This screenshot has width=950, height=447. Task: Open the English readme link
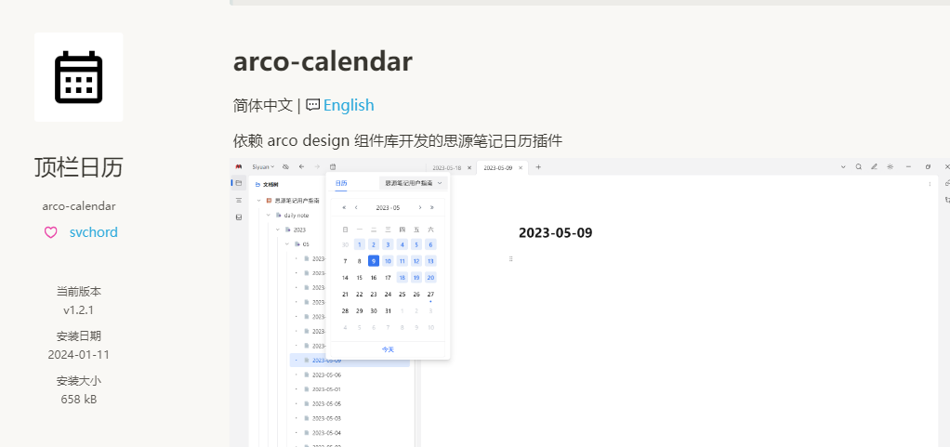[x=349, y=105]
